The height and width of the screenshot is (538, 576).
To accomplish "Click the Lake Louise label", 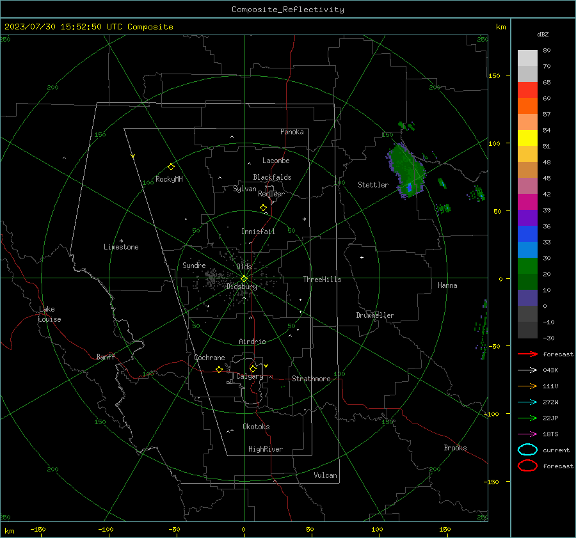I will point(49,314).
